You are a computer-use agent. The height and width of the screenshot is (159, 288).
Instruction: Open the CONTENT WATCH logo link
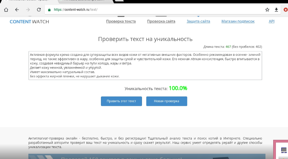(29, 22)
